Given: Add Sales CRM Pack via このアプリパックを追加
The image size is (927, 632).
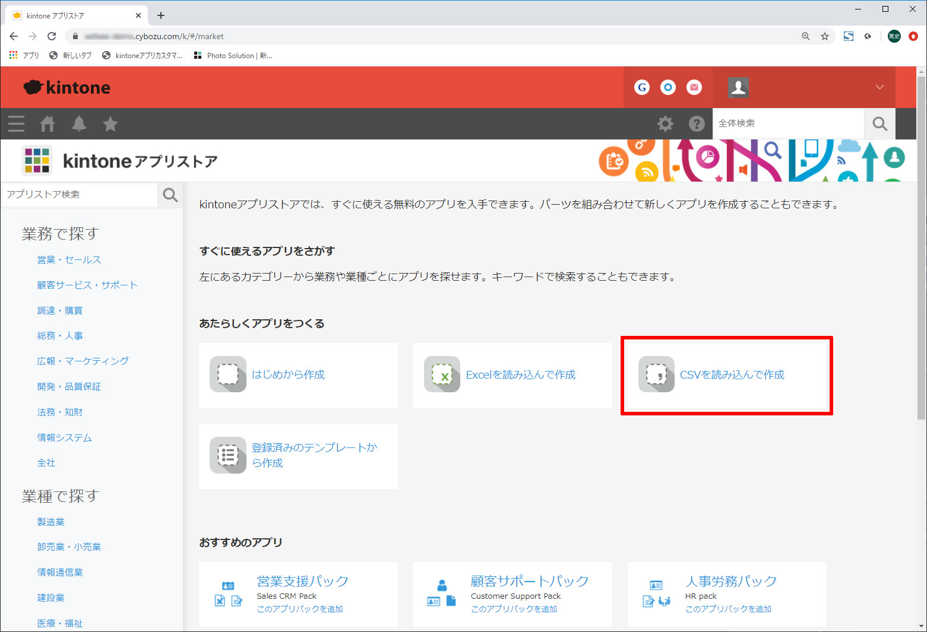Looking at the screenshot, I should click(299, 609).
